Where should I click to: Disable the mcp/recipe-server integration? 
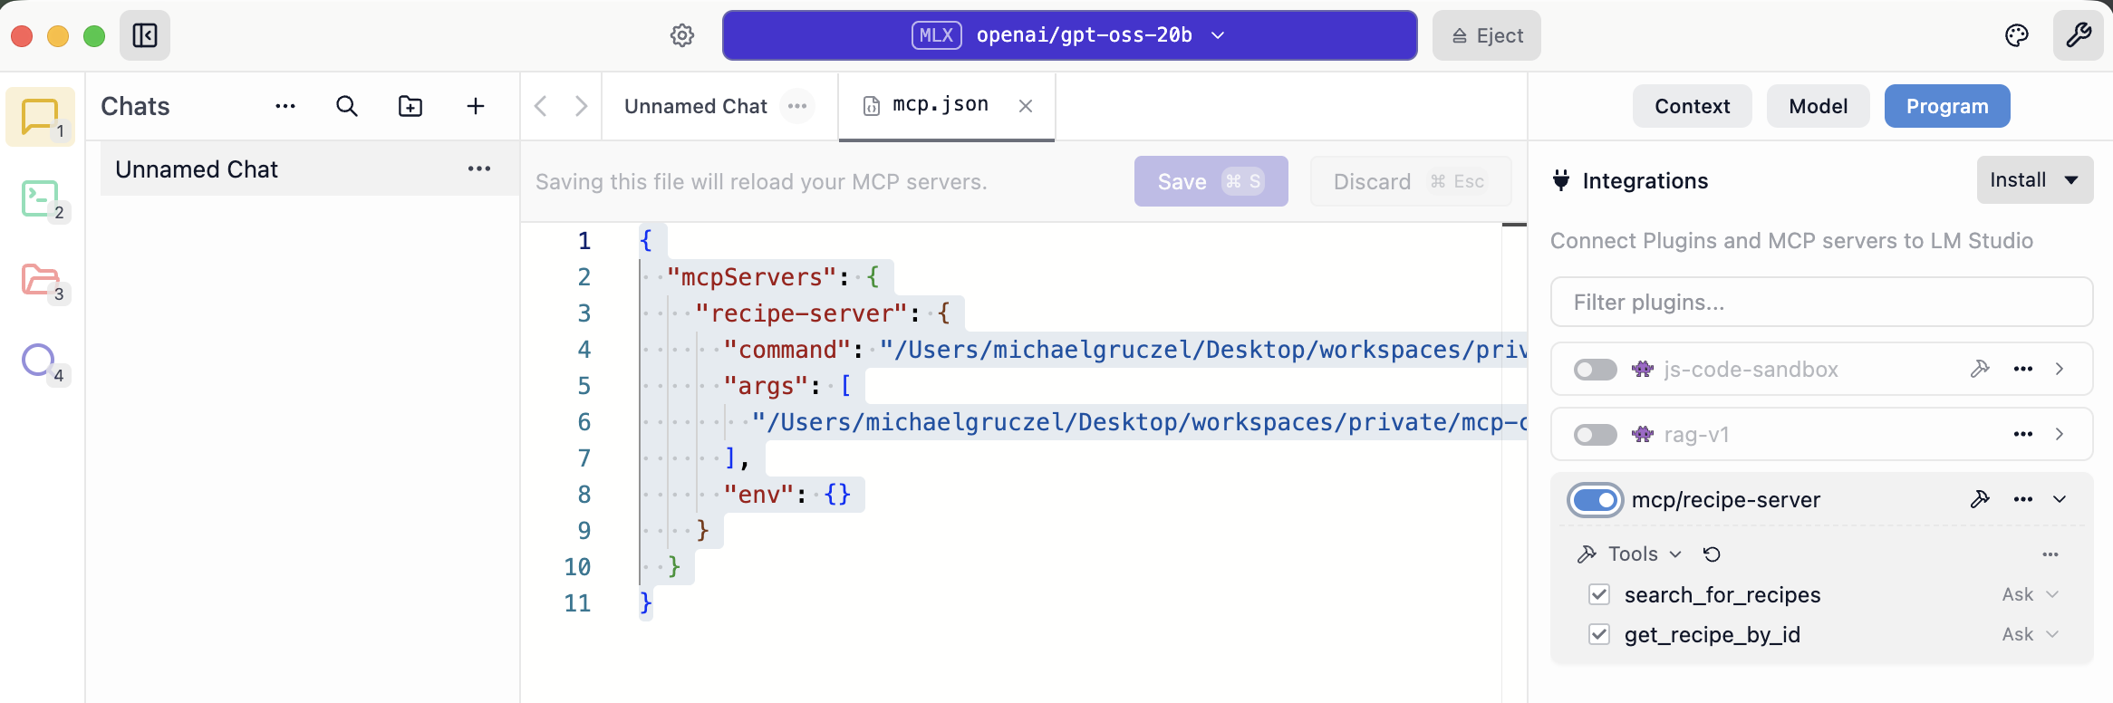click(1596, 500)
